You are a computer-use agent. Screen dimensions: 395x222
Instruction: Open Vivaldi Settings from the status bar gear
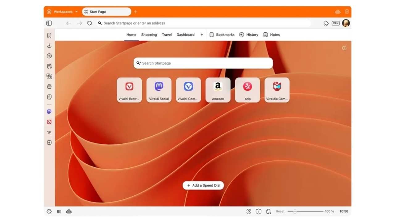49,211
